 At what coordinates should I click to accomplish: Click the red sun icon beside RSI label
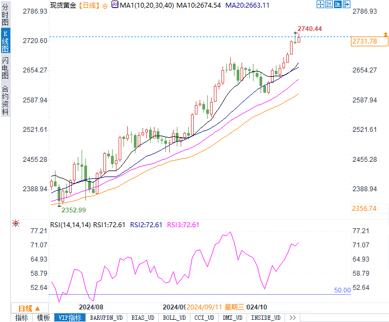click(x=15, y=223)
